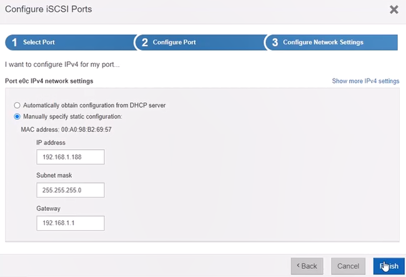Go back with the Back button
Screen dimensions: 406x277
click(307, 266)
